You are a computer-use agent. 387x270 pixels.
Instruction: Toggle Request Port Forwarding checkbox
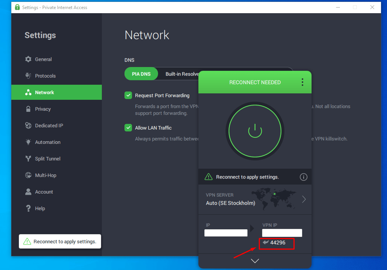tap(128, 95)
